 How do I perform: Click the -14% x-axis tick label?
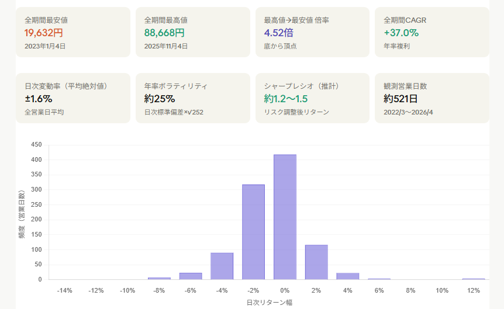(x=64, y=290)
